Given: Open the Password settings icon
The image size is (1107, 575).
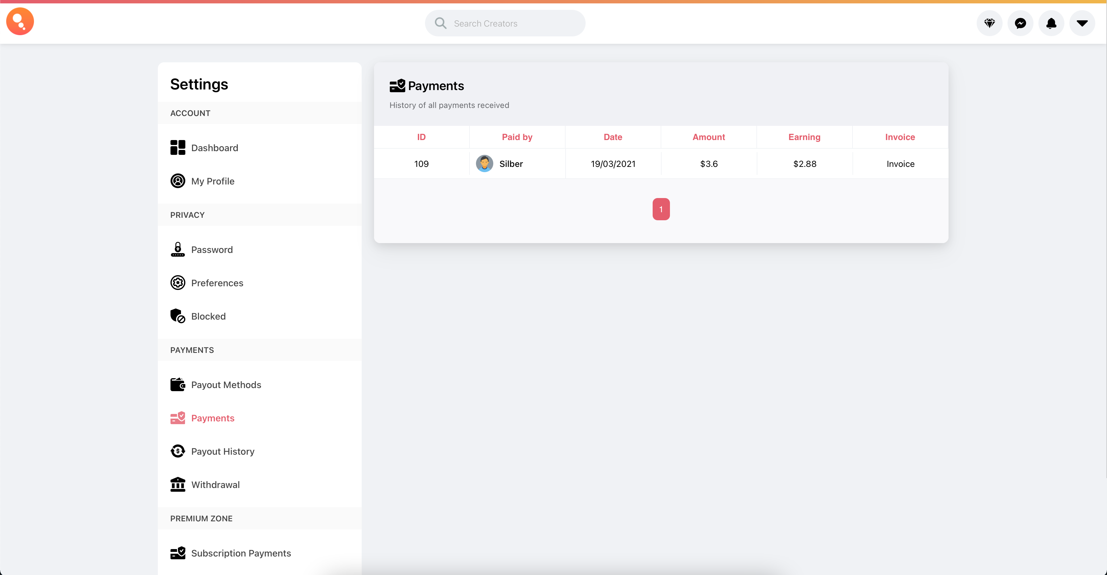Looking at the screenshot, I should click(x=178, y=249).
